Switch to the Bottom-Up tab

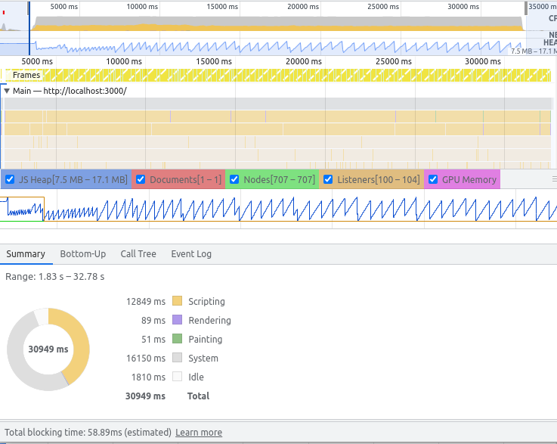pos(83,254)
